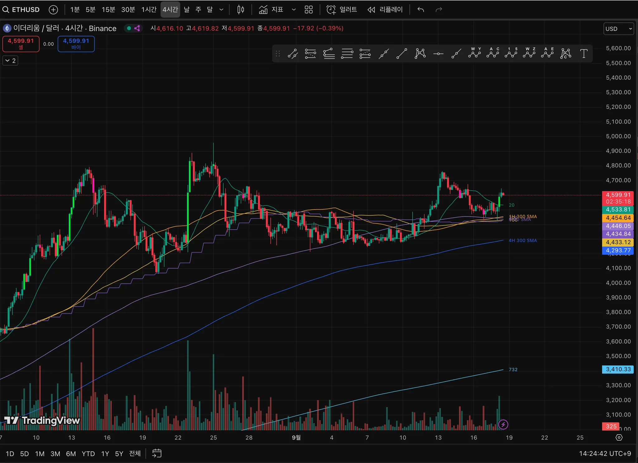This screenshot has height=463, width=638.
Task: Select the horizontal line drawing tool
Action: (438, 54)
